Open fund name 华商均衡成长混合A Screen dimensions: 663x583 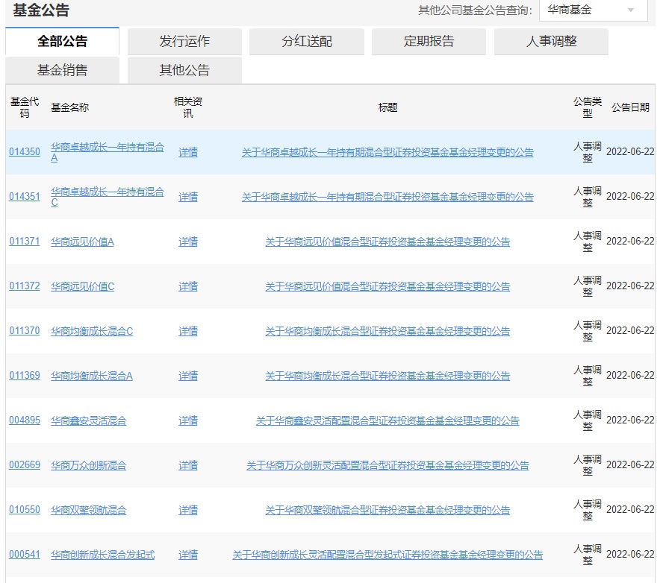coord(92,376)
